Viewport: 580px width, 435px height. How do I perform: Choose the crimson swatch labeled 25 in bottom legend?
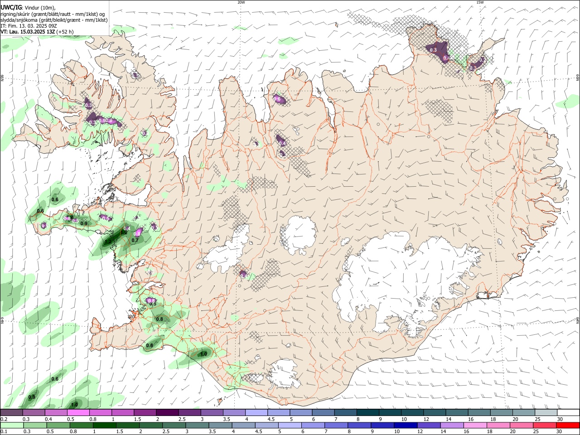pos(545,425)
